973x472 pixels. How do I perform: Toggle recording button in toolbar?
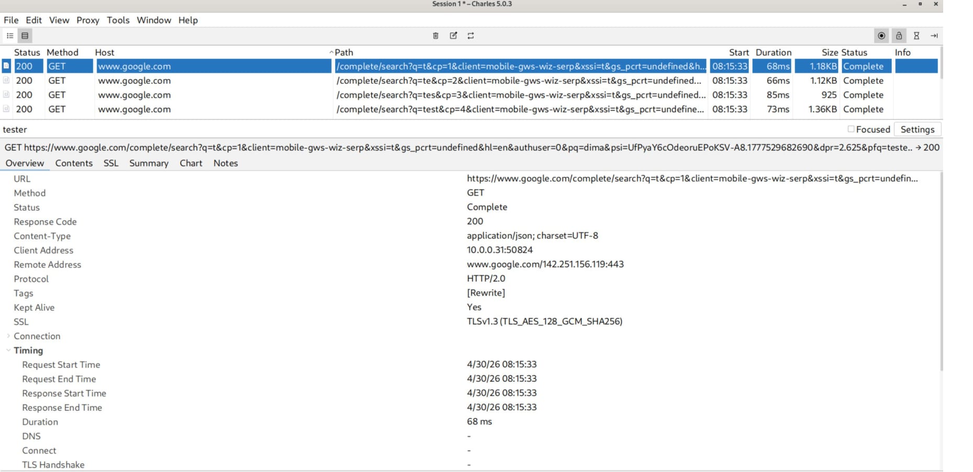click(881, 36)
